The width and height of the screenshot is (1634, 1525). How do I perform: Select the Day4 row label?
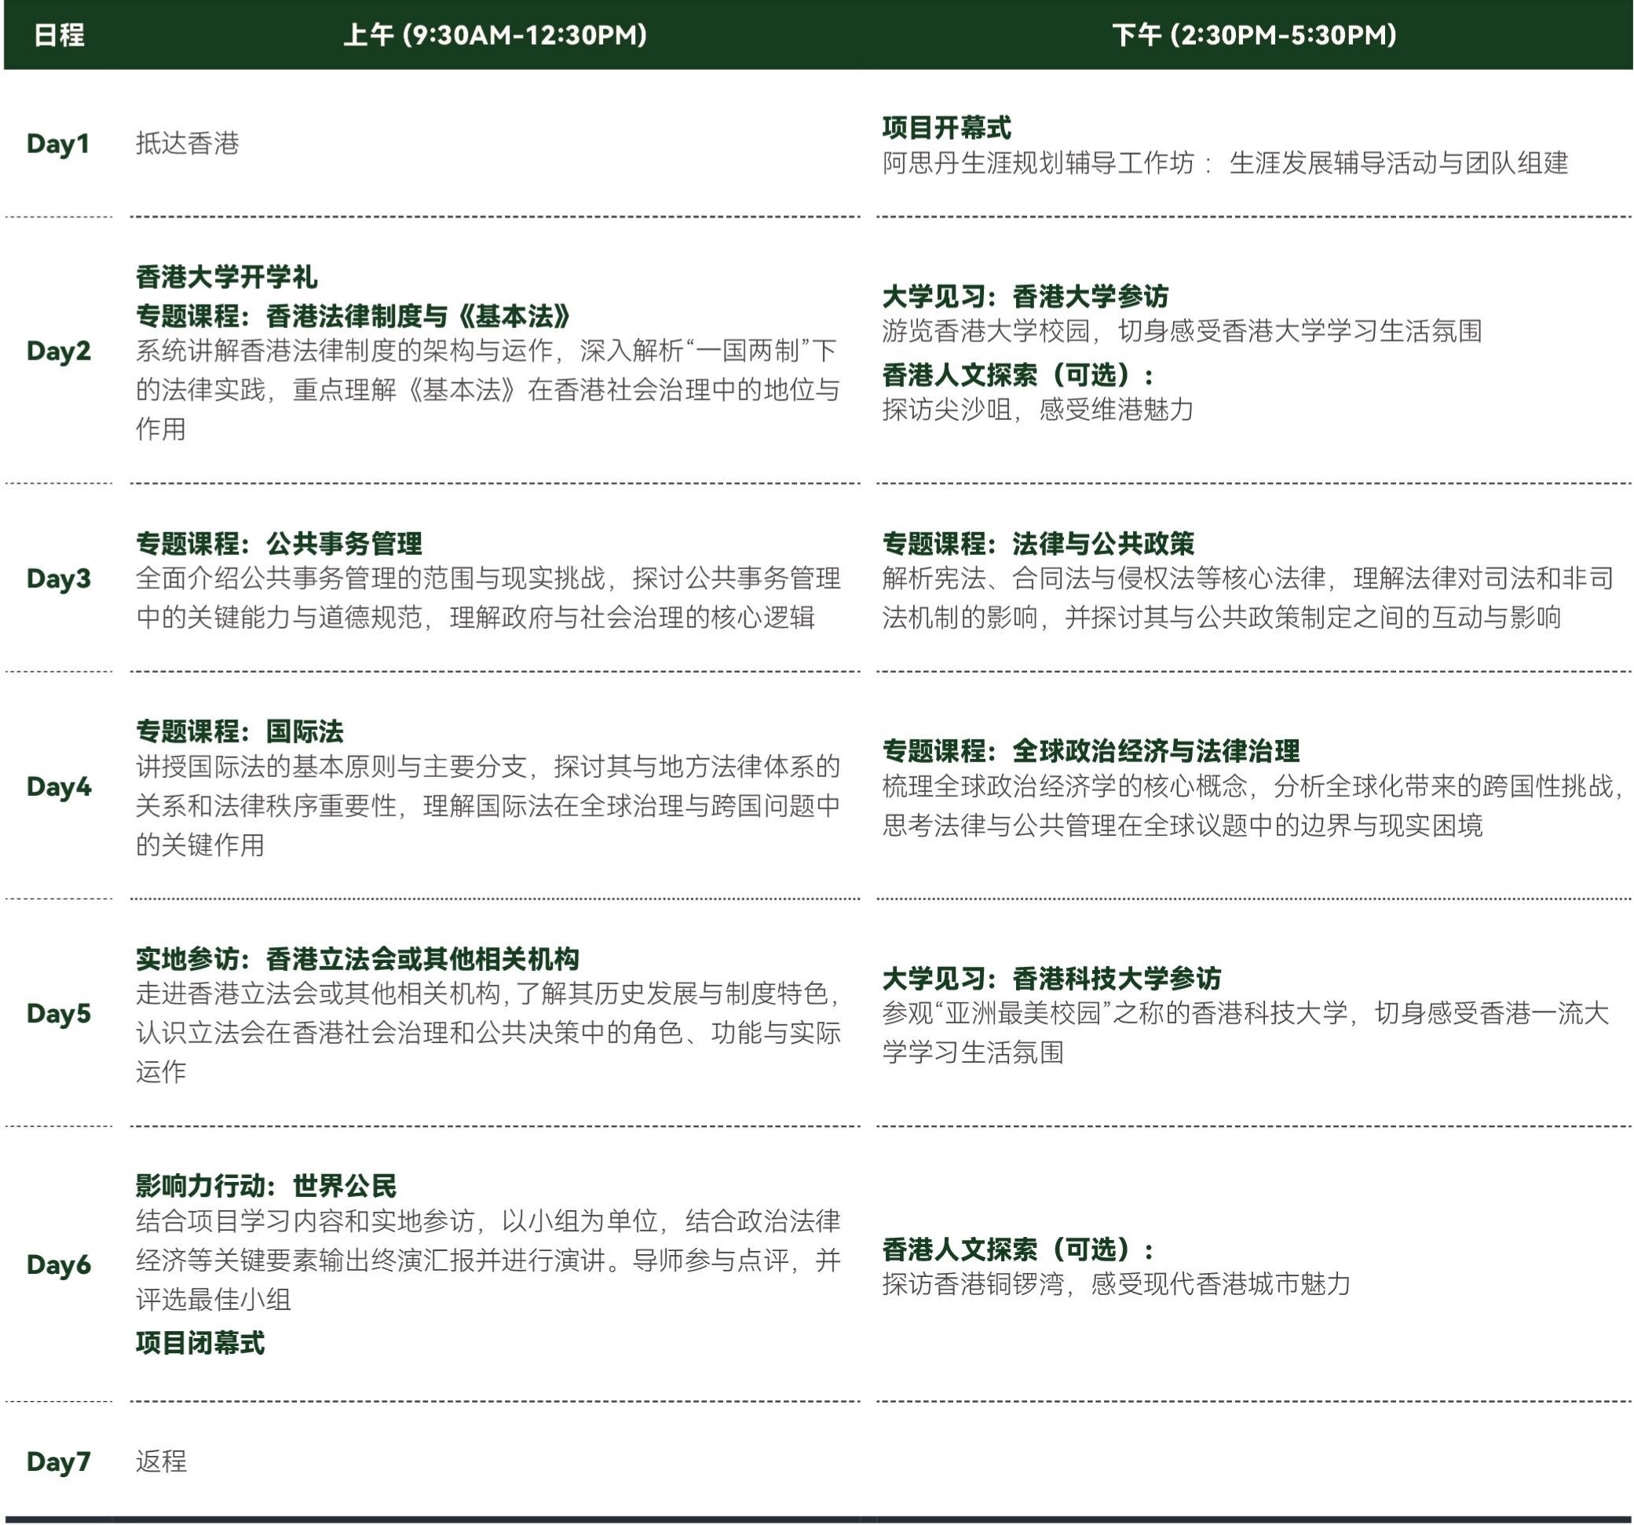(x=58, y=786)
